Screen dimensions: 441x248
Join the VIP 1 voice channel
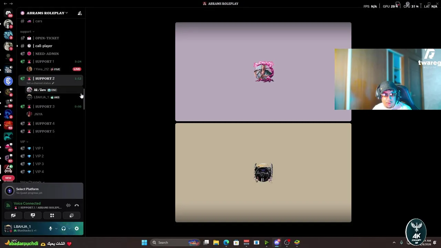pyautogui.click(x=51, y=148)
